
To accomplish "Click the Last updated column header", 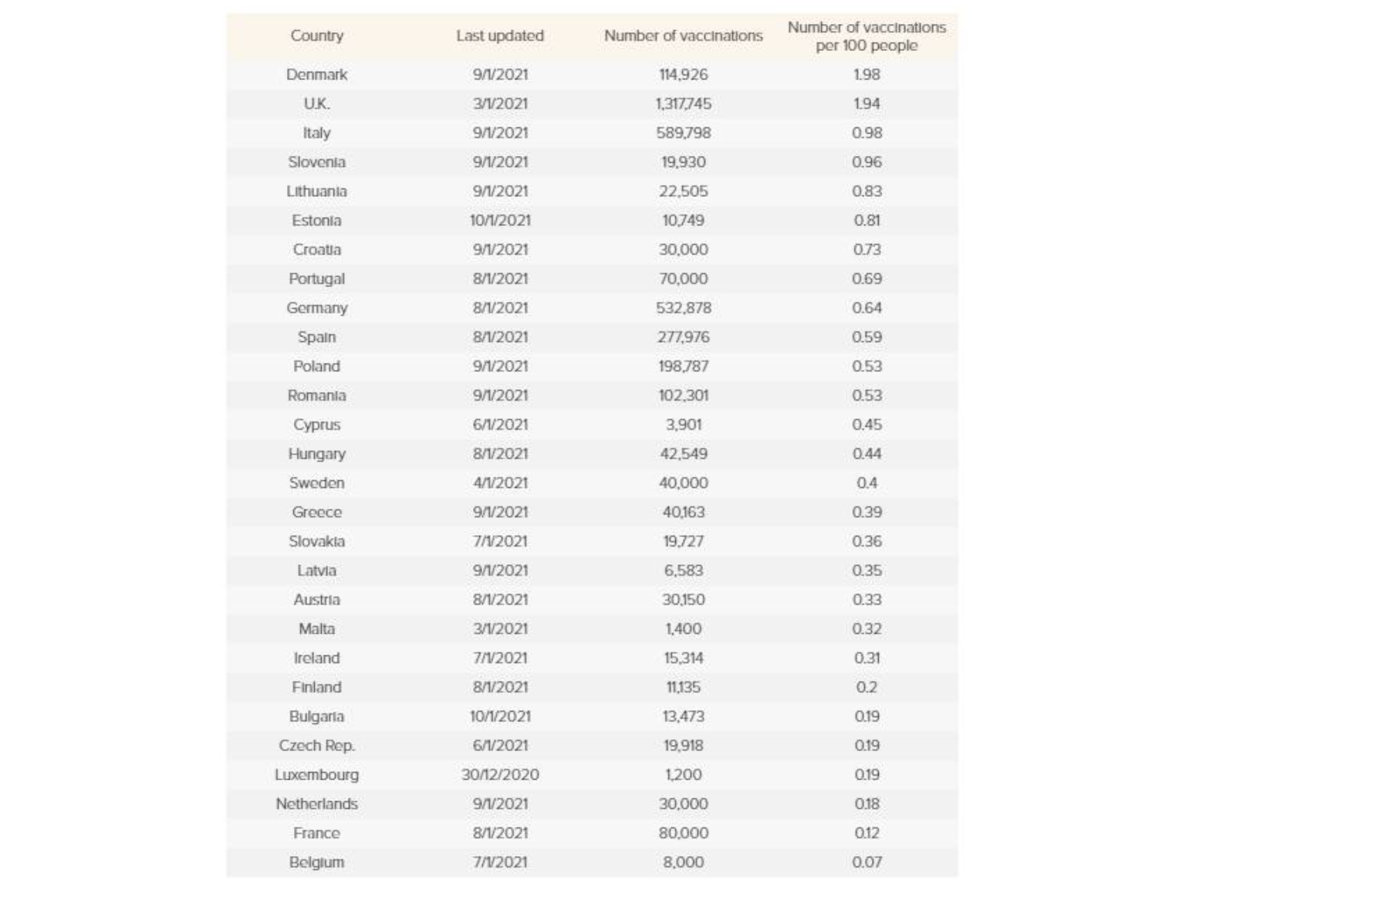I will pos(499,36).
